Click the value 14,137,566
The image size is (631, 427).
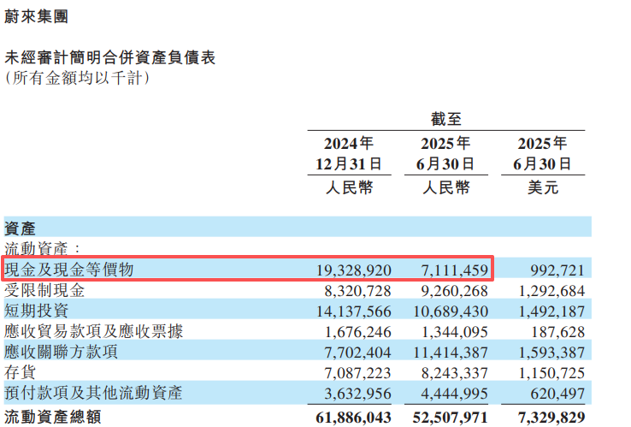tap(354, 311)
